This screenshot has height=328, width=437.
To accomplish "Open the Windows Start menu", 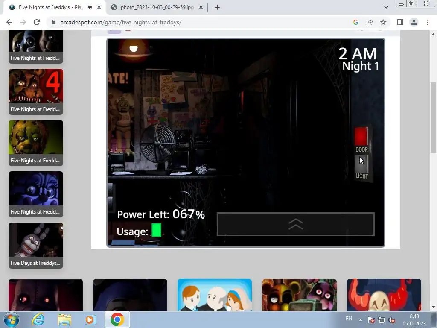I will (11, 319).
